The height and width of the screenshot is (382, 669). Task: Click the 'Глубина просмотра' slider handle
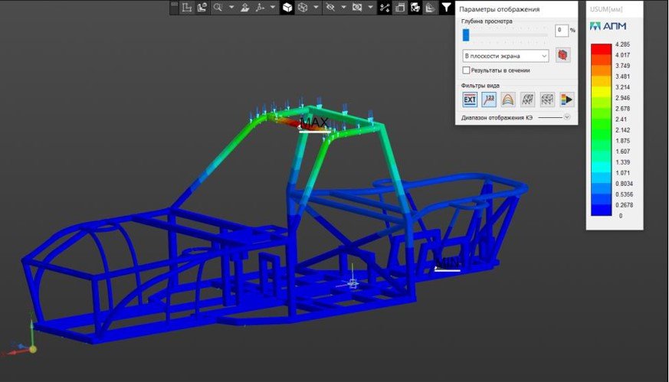click(465, 34)
